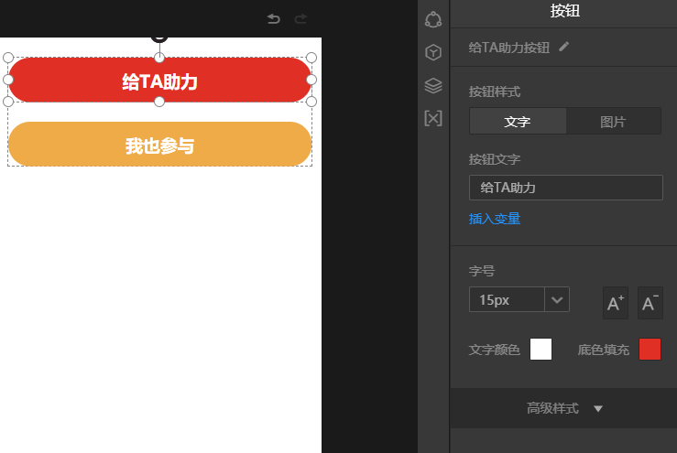Click the 按钮 panel title
Viewport: 677px width, 453px height.
(x=564, y=10)
